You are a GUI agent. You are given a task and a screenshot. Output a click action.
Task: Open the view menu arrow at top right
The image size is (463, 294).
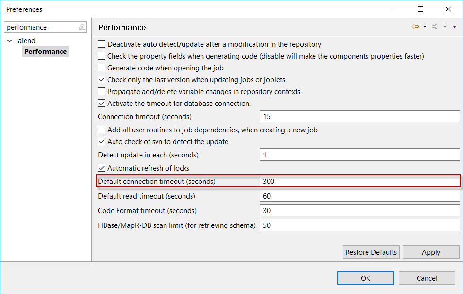pyautogui.click(x=455, y=26)
